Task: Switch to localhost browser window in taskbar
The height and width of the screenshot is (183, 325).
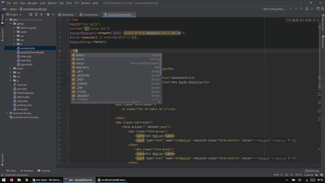Action: pyautogui.click(x=112, y=180)
